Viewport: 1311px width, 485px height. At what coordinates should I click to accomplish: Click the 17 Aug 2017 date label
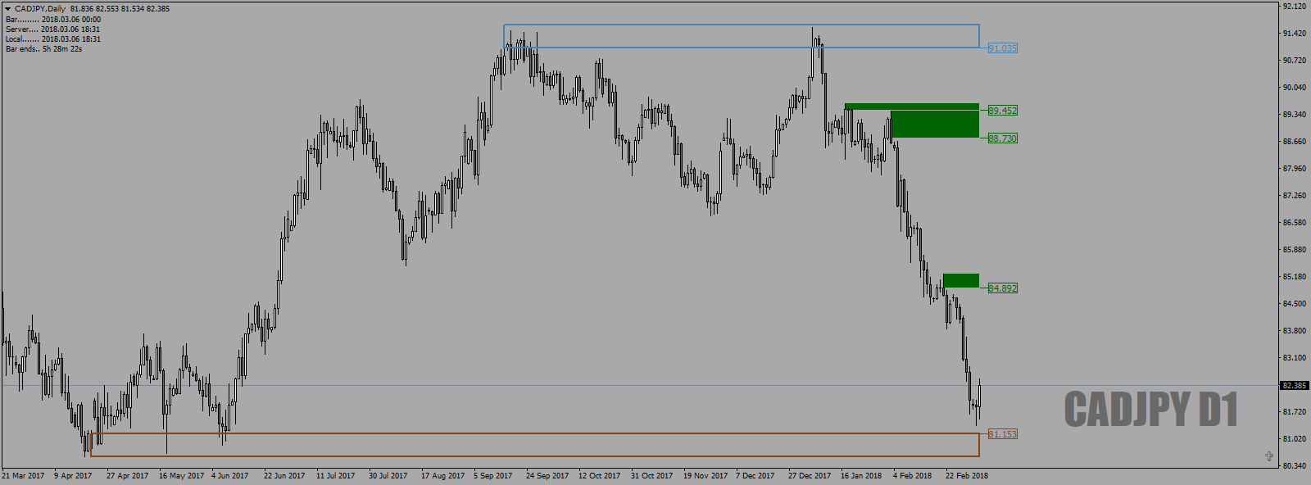[442, 476]
